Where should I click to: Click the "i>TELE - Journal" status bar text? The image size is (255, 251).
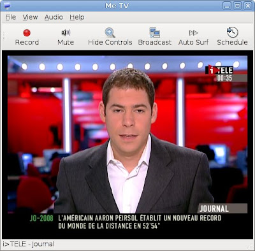click(x=28, y=244)
